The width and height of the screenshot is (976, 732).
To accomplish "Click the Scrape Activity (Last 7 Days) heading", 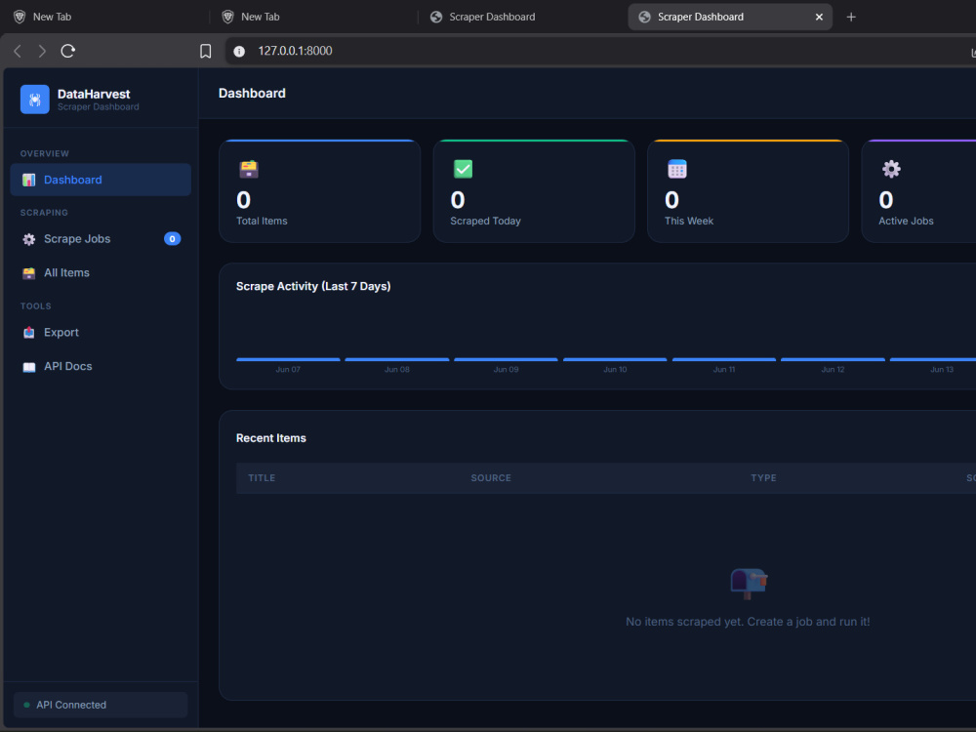I will (313, 286).
